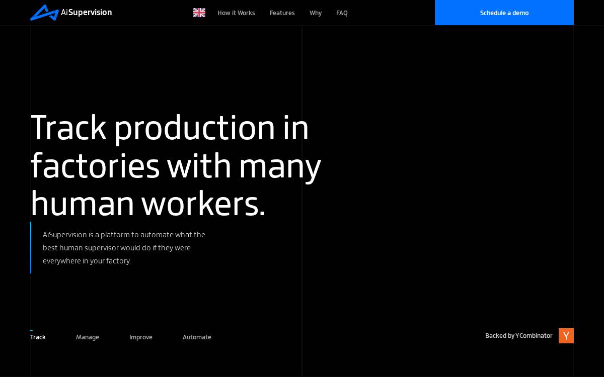Switch to the Improve tab
This screenshot has width=604, height=377.
click(141, 337)
